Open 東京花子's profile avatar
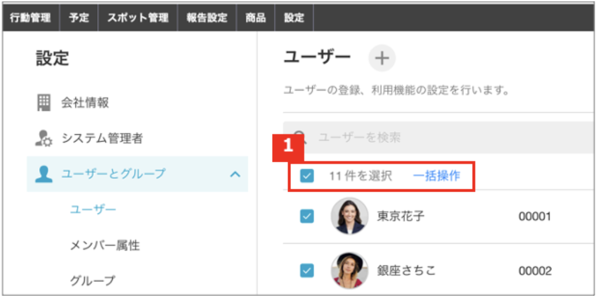The image size is (598, 296). click(350, 216)
